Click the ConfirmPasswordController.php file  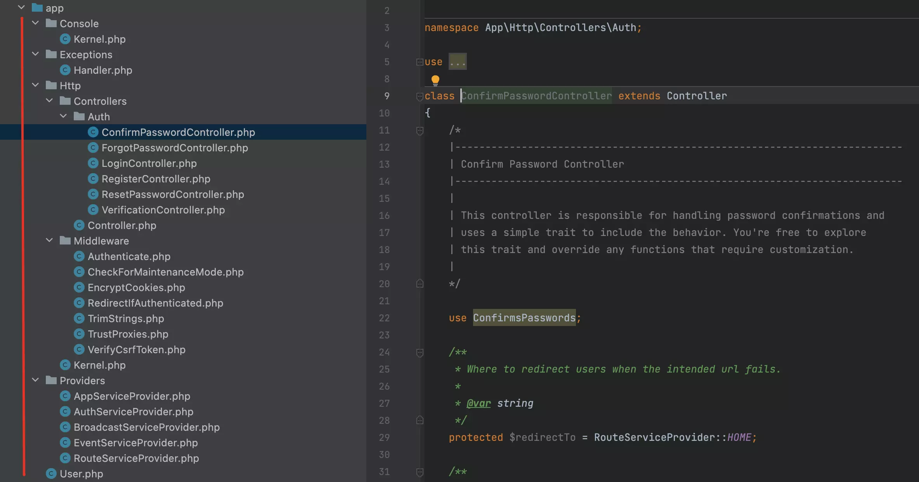[178, 132]
